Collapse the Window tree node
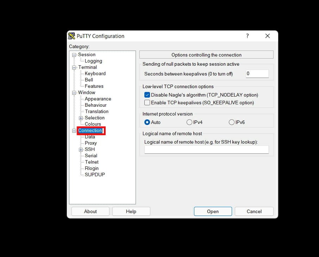Viewport: 319px width, 257px height. (74, 93)
